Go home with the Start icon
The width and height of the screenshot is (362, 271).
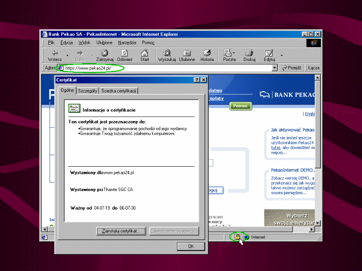click(x=144, y=53)
